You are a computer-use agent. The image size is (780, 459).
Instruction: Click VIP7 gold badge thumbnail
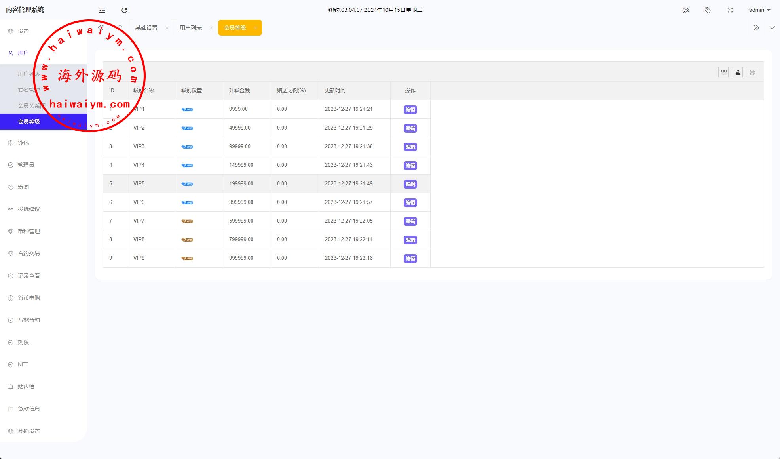(x=187, y=221)
